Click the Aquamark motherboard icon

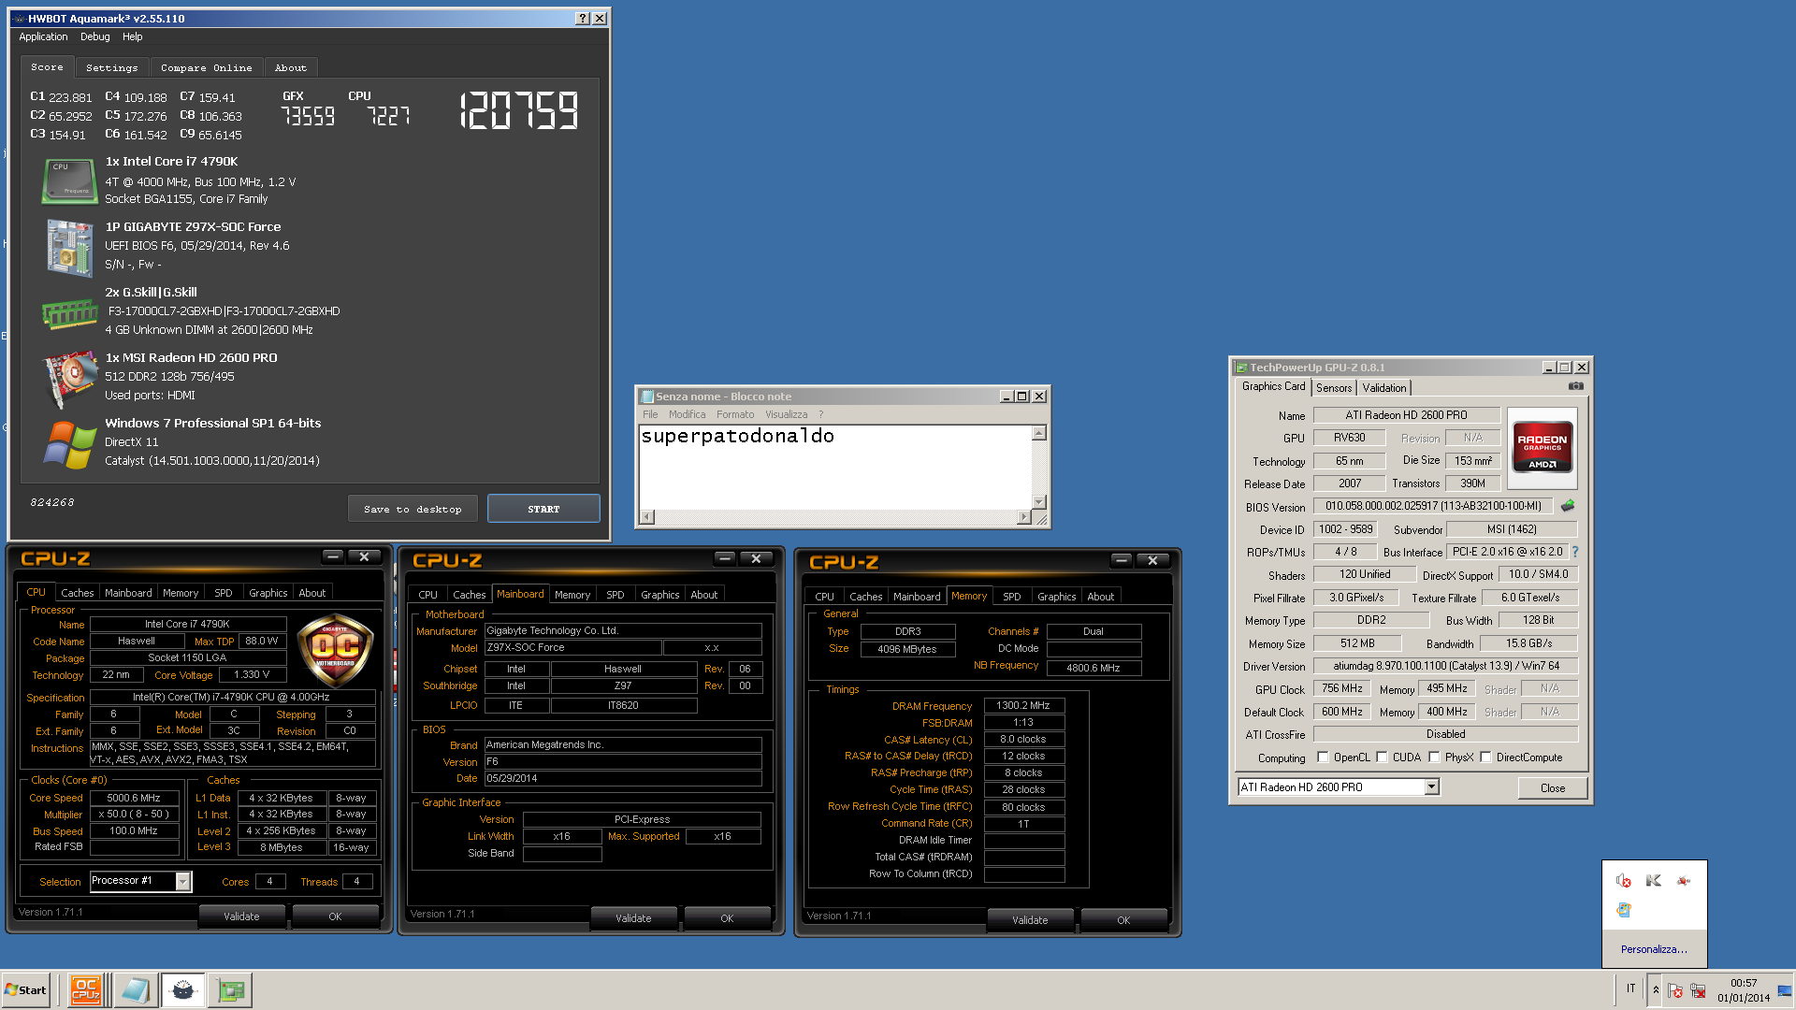[69, 247]
